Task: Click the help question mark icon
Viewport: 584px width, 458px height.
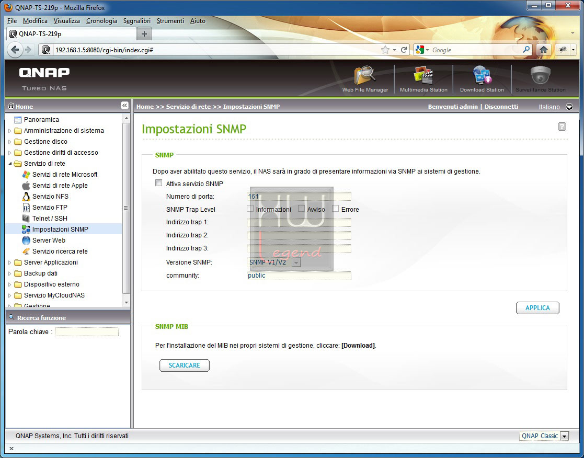Action: click(x=562, y=127)
